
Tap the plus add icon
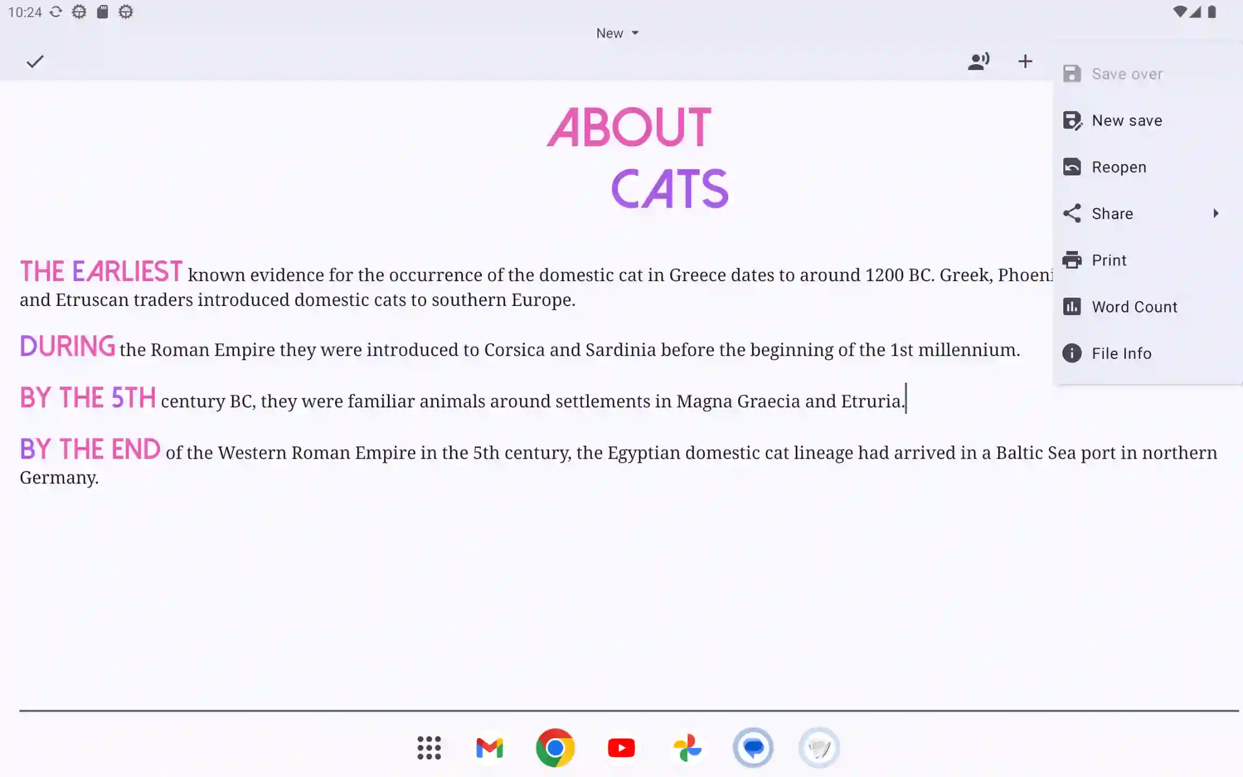coord(1025,61)
